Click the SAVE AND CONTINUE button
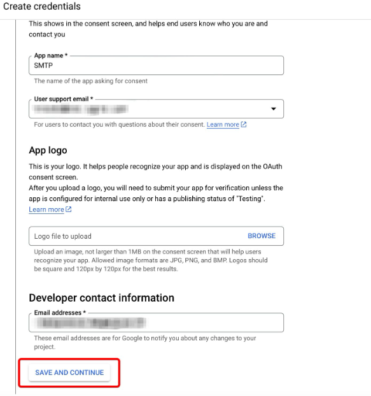This screenshot has width=371, height=396. click(x=69, y=372)
